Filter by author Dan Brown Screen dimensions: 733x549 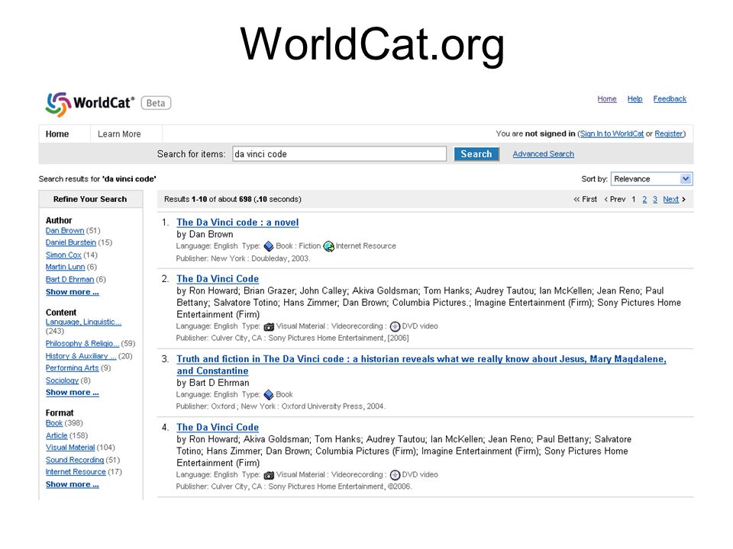[x=65, y=230]
